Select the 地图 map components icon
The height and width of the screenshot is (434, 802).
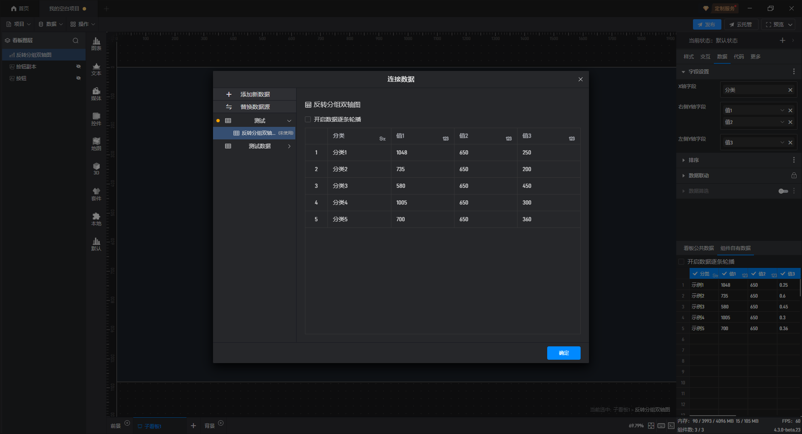click(96, 144)
